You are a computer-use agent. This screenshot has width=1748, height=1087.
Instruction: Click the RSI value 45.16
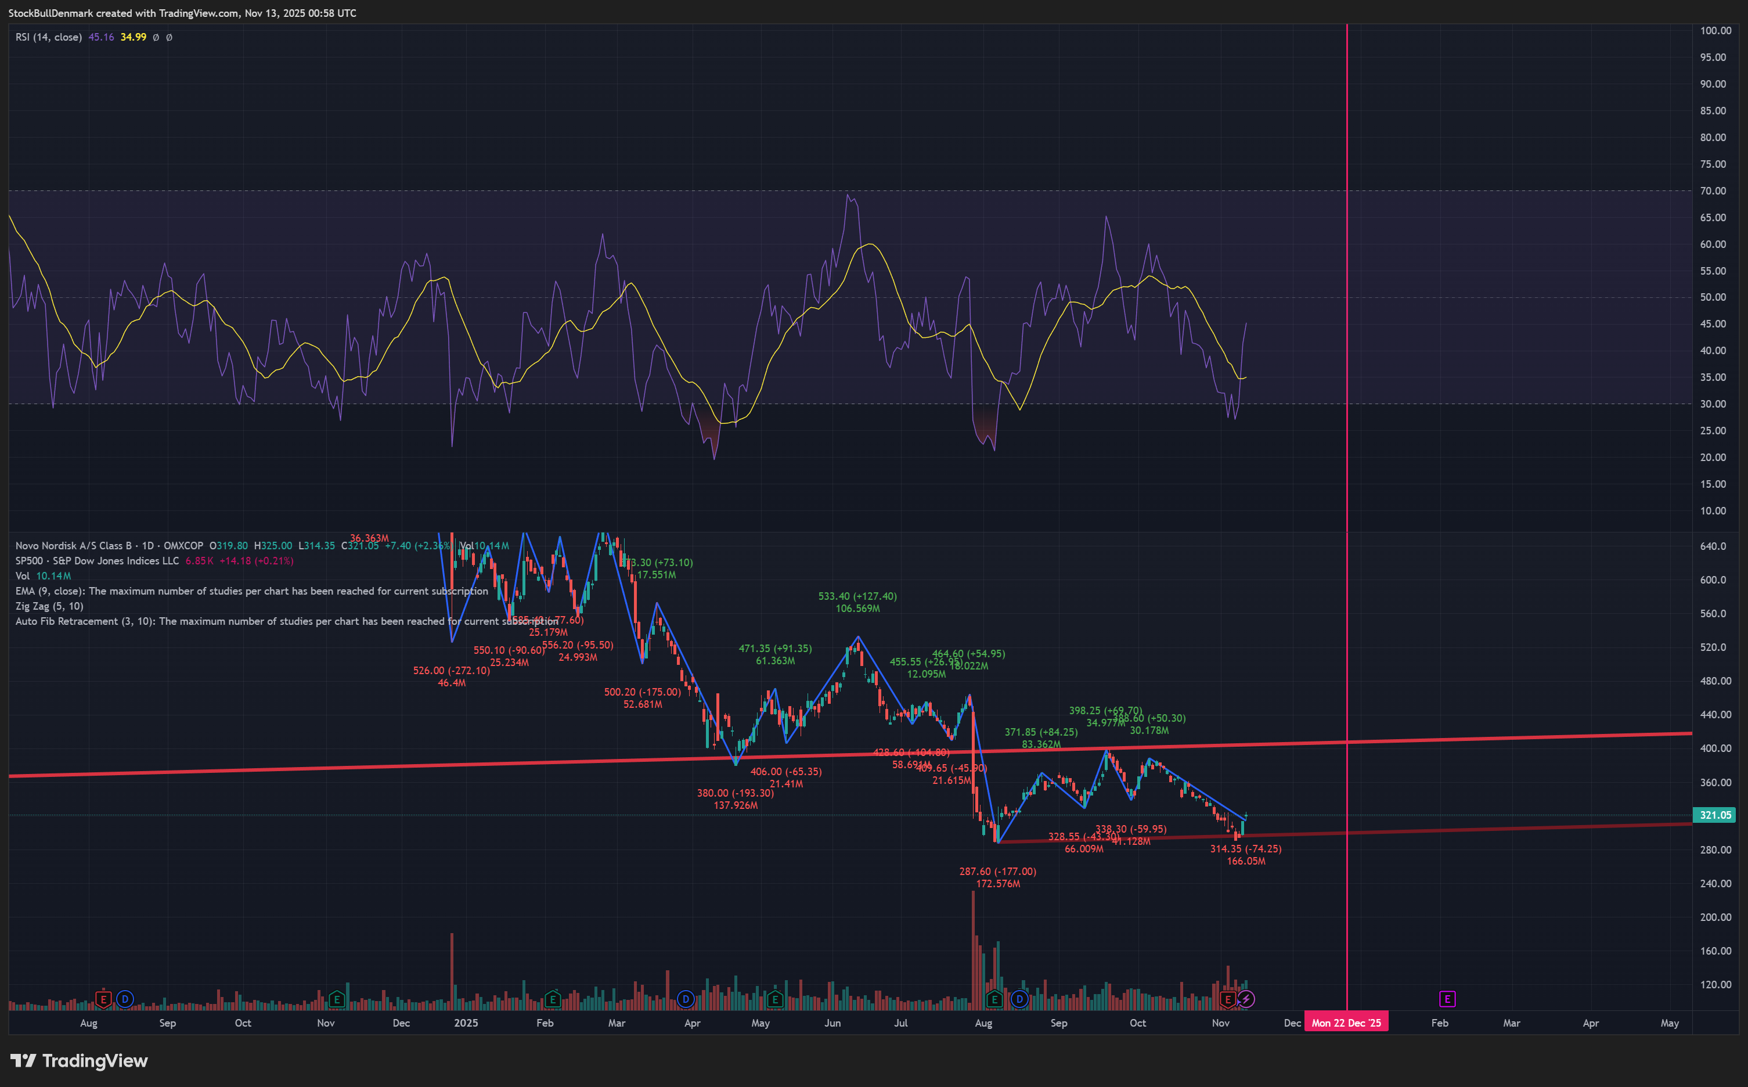(x=102, y=37)
